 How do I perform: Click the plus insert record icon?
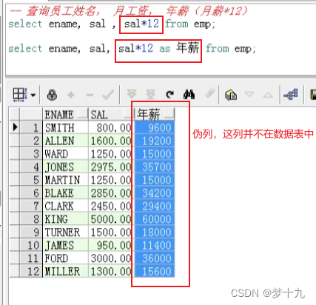point(71,95)
